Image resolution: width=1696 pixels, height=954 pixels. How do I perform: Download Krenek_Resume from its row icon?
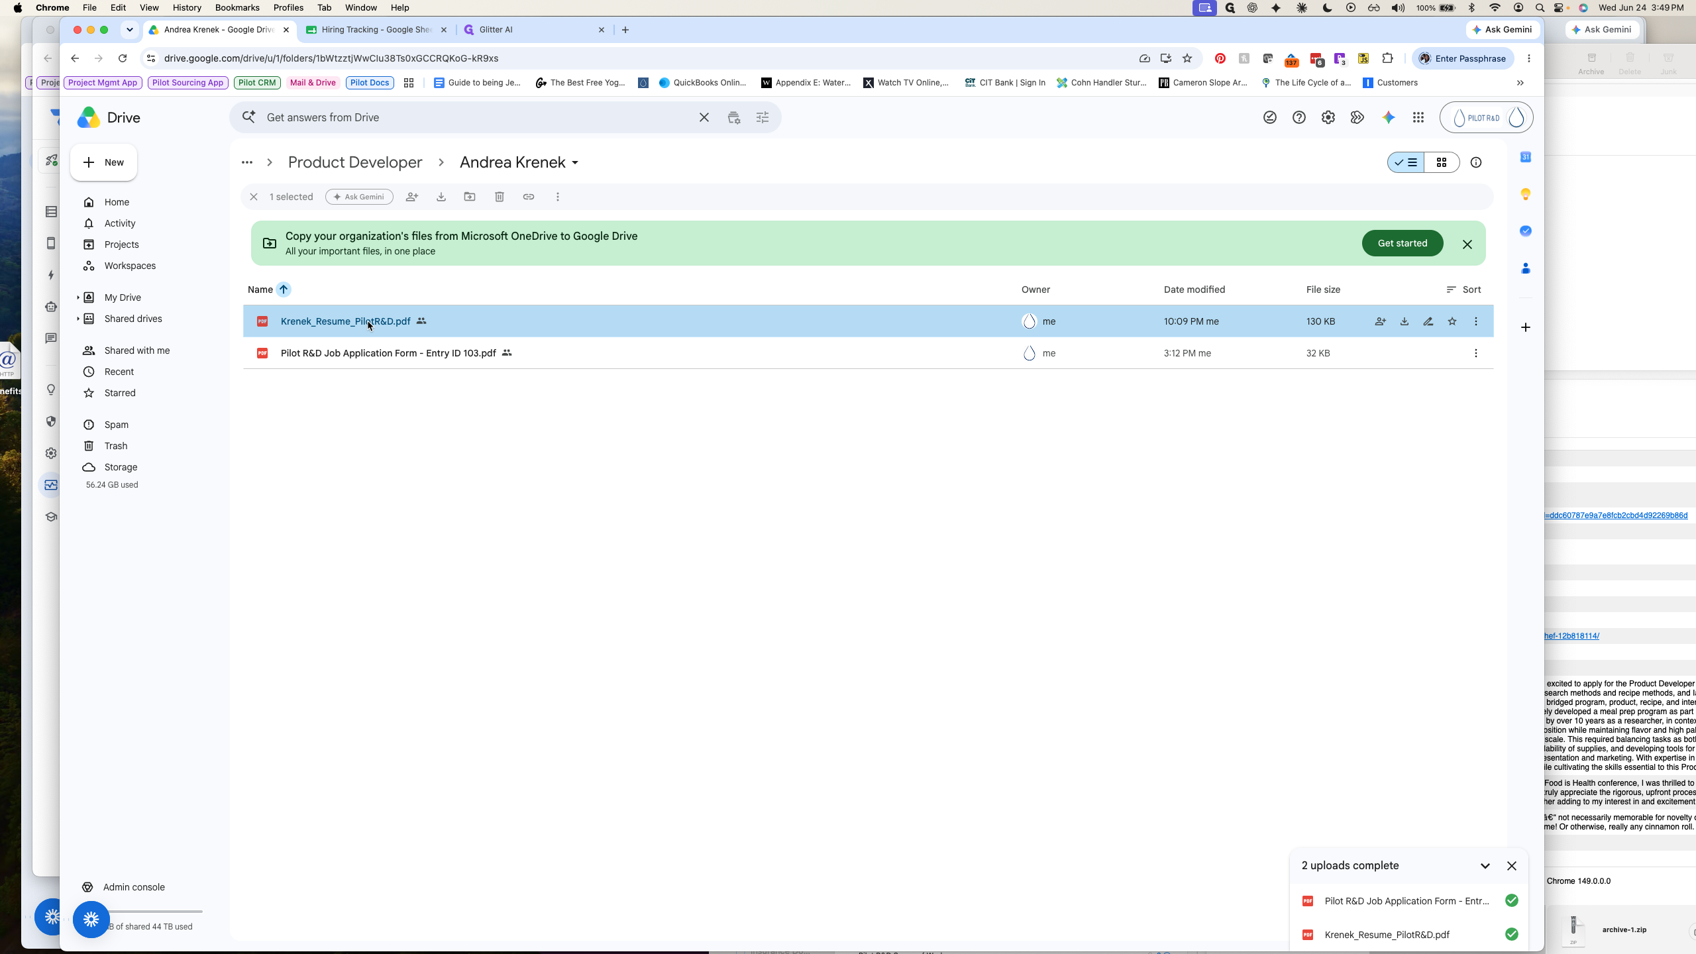(x=1404, y=321)
